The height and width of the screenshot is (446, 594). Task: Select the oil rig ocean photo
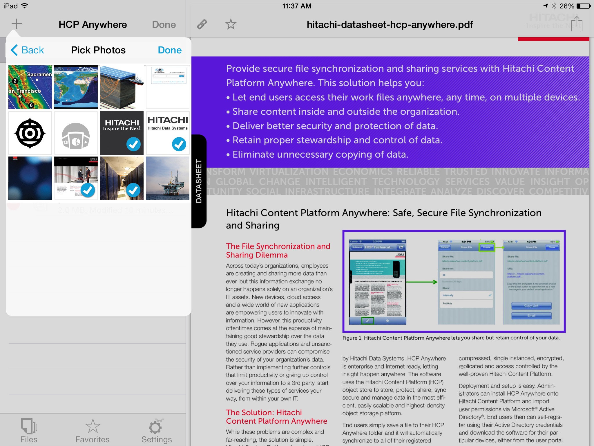(x=168, y=178)
